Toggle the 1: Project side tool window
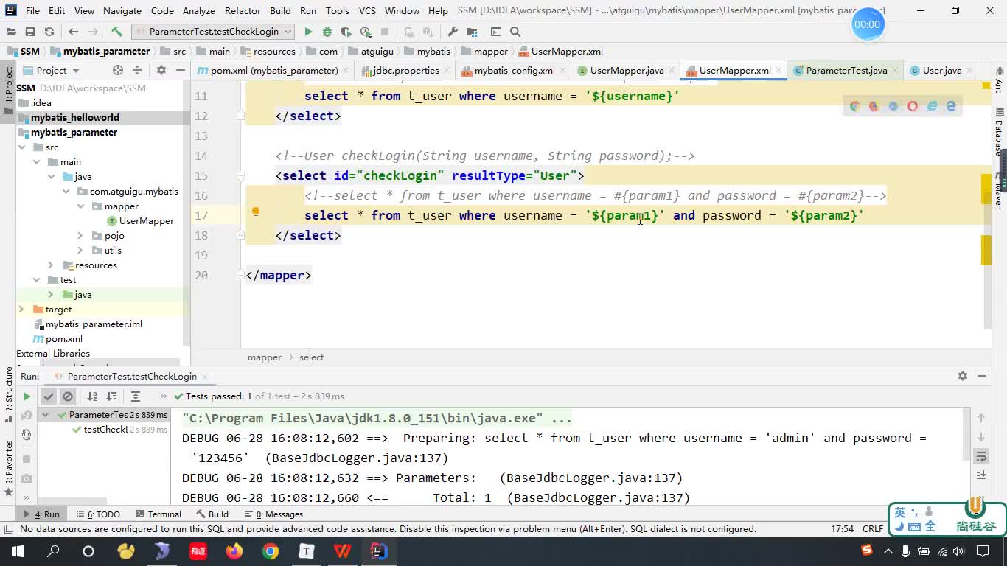The height and width of the screenshot is (566, 1007). pyautogui.click(x=9, y=90)
